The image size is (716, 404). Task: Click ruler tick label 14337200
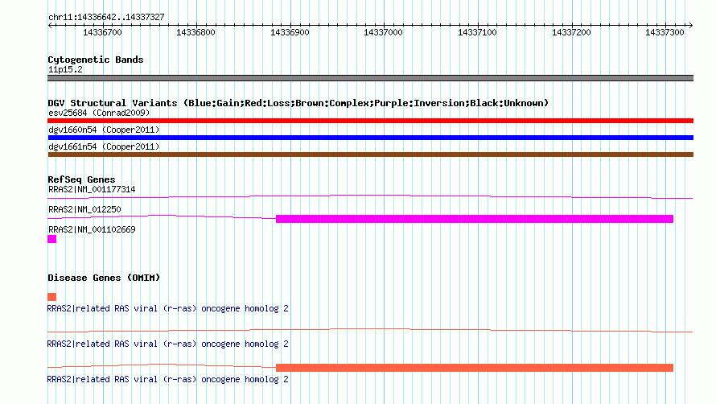571,32
